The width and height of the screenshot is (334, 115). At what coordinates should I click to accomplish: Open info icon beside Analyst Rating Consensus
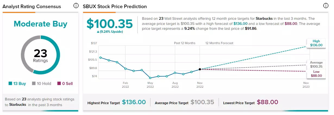click(76, 6)
